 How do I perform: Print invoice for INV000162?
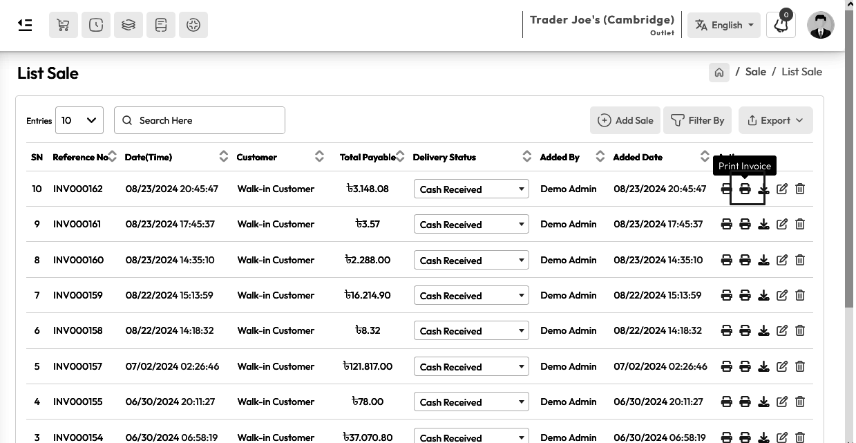coord(745,189)
